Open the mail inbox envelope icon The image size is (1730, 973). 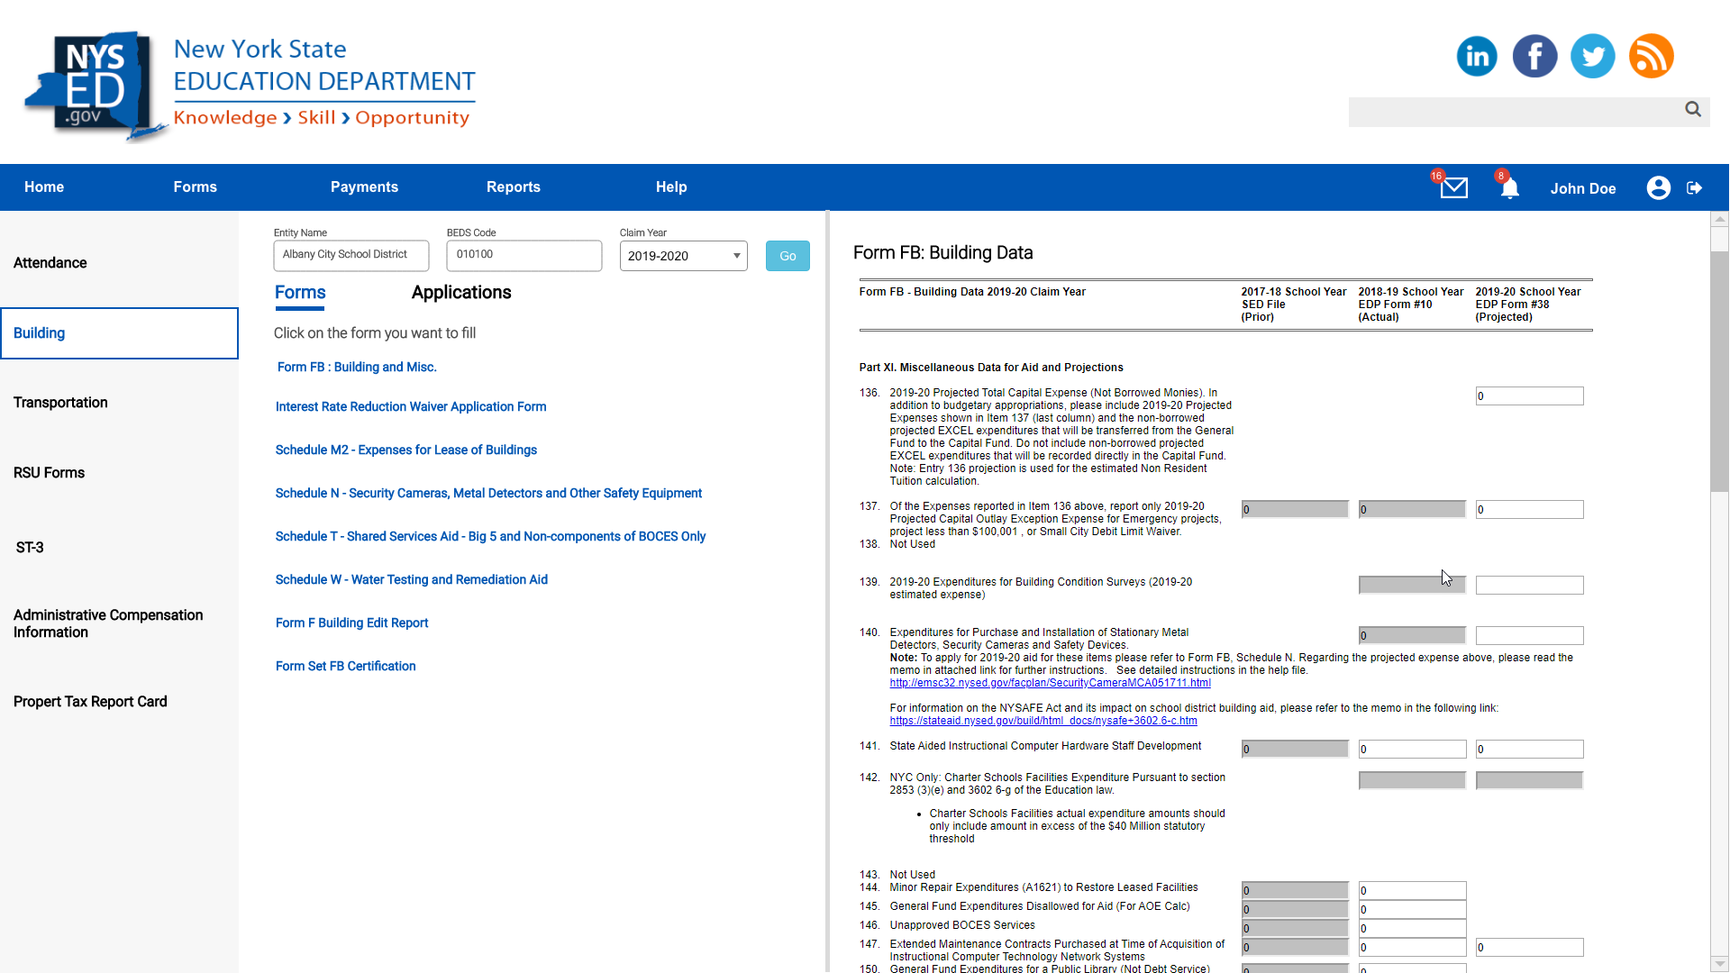click(1453, 187)
